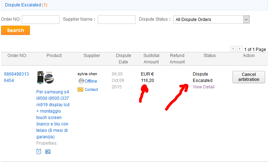This screenshot has height=165, width=275.
Task: Click the envelope Contact icon
Action: (x=80, y=89)
